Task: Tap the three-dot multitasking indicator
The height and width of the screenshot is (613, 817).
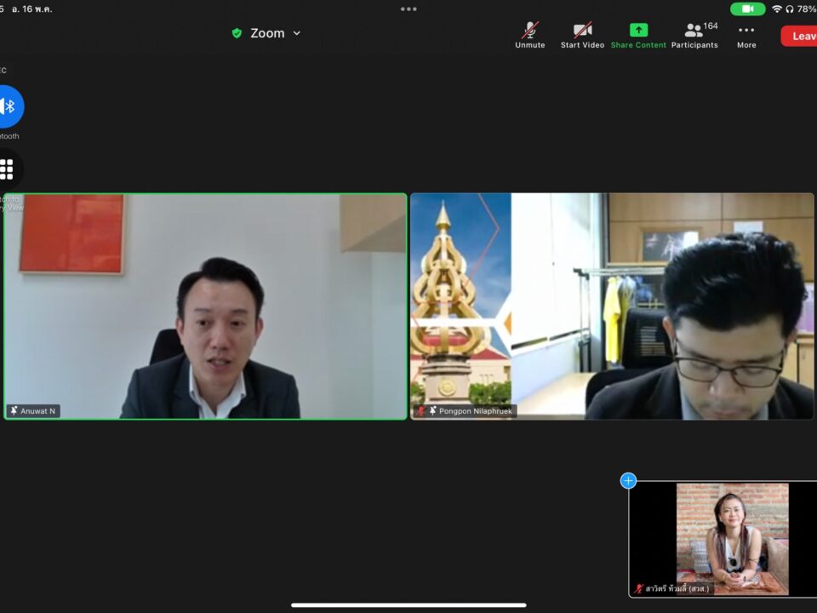Action: pos(408,9)
